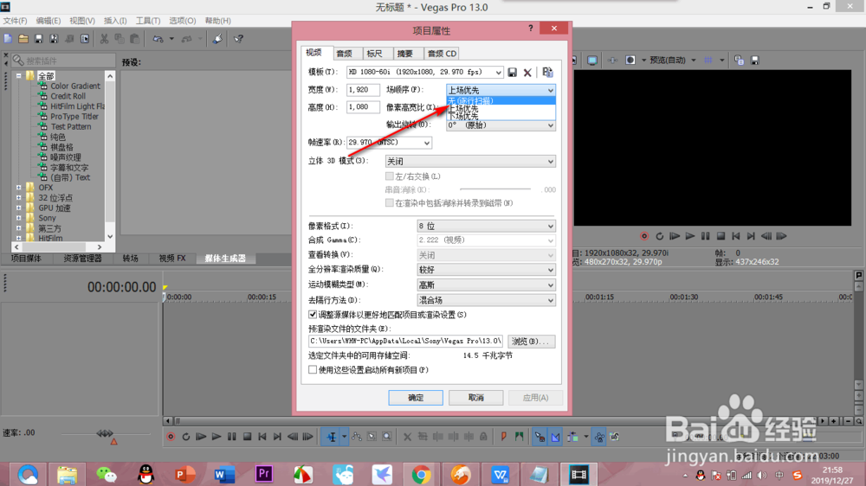The width and height of the screenshot is (866, 486).
Task: Toggle the left/right swap checkbox
Action: (x=390, y=176)
